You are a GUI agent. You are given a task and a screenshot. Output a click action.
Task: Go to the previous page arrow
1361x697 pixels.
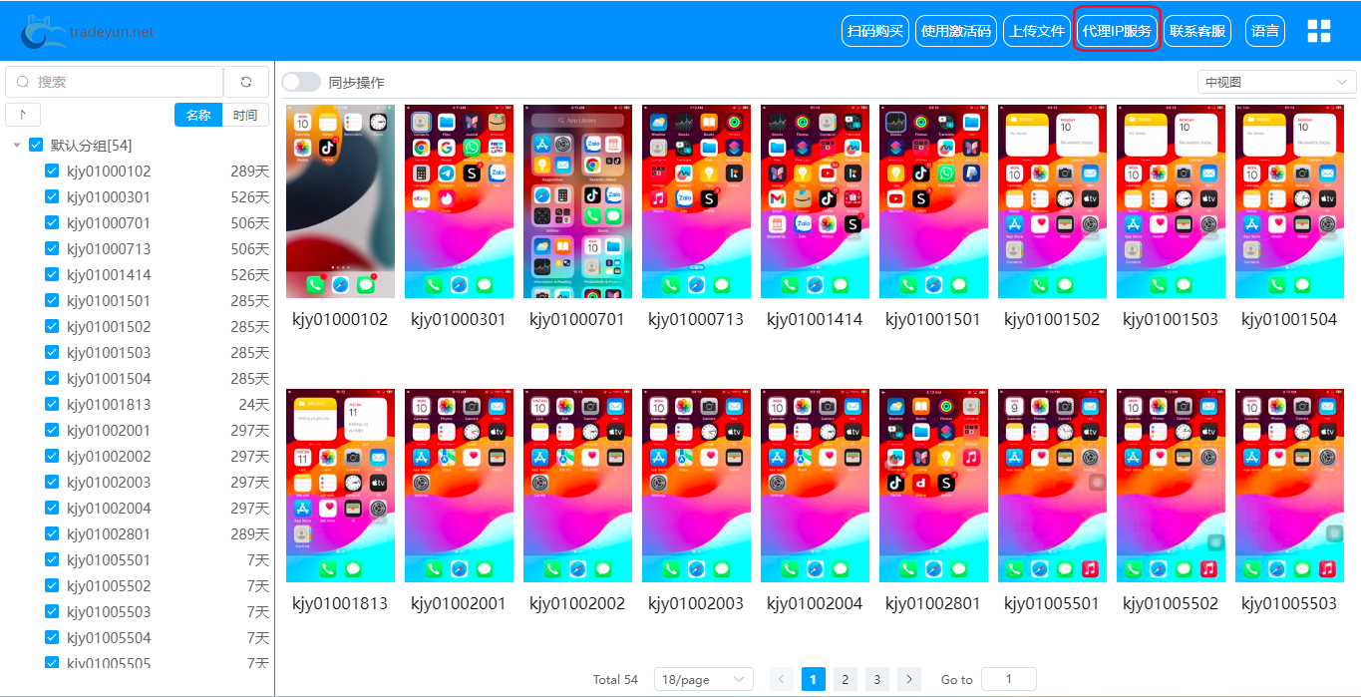[783, 679]
